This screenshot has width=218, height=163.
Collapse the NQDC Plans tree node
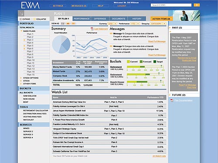point(21,31)
